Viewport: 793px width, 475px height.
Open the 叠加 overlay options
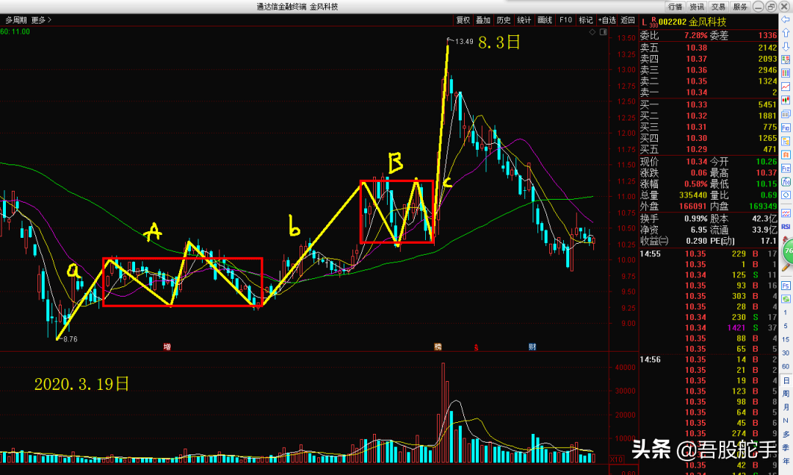tap(483, 21)
